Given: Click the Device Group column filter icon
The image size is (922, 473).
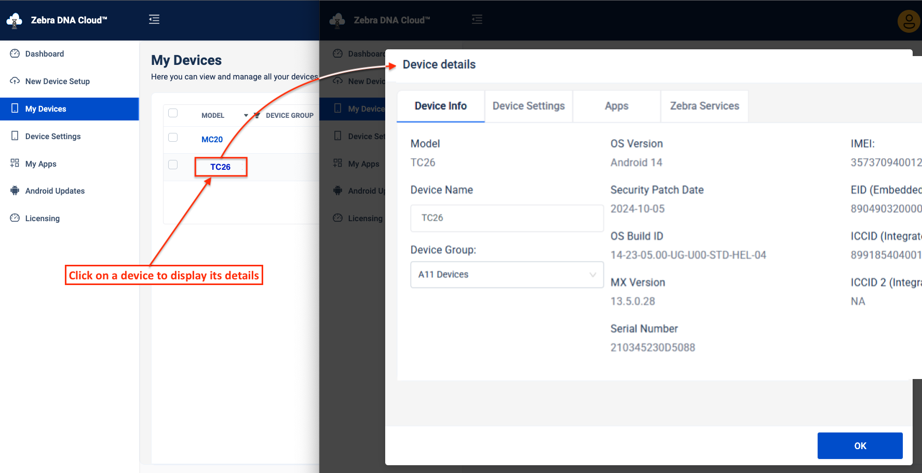Looking at the screenshot, I should tap(256, 115).
